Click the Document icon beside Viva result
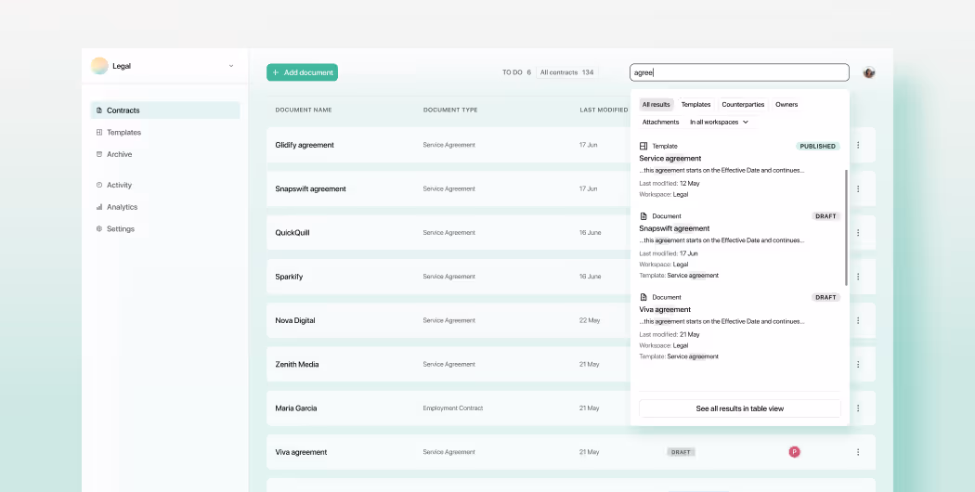The width and height of the screenshot is (975, 492). (643, 297)
